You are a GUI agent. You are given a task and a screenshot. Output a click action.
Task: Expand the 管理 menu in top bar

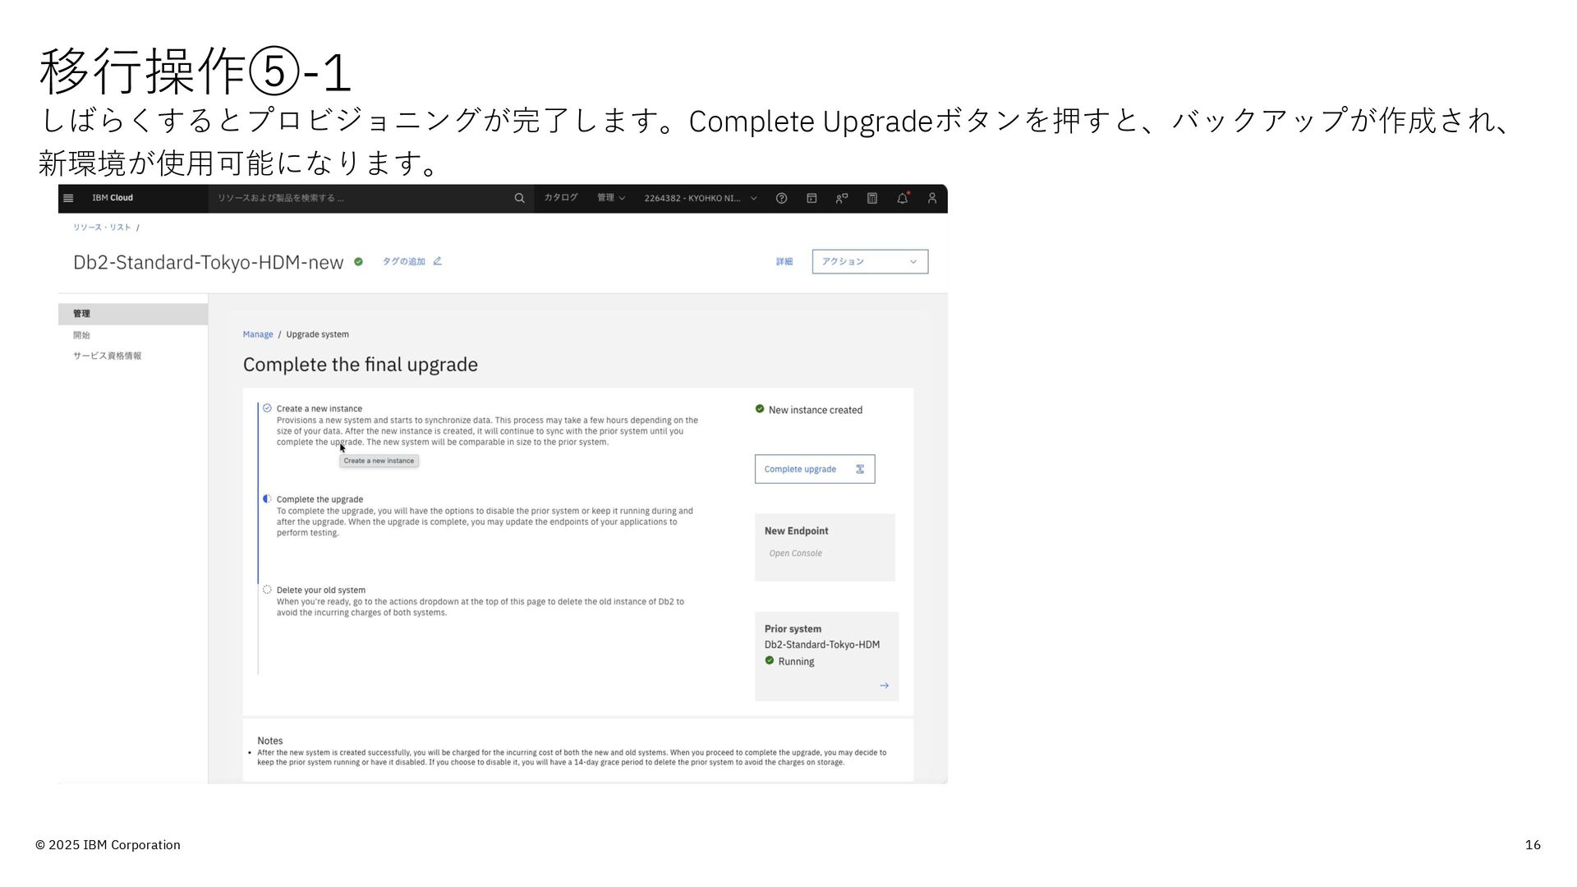(x=610, y=198)
